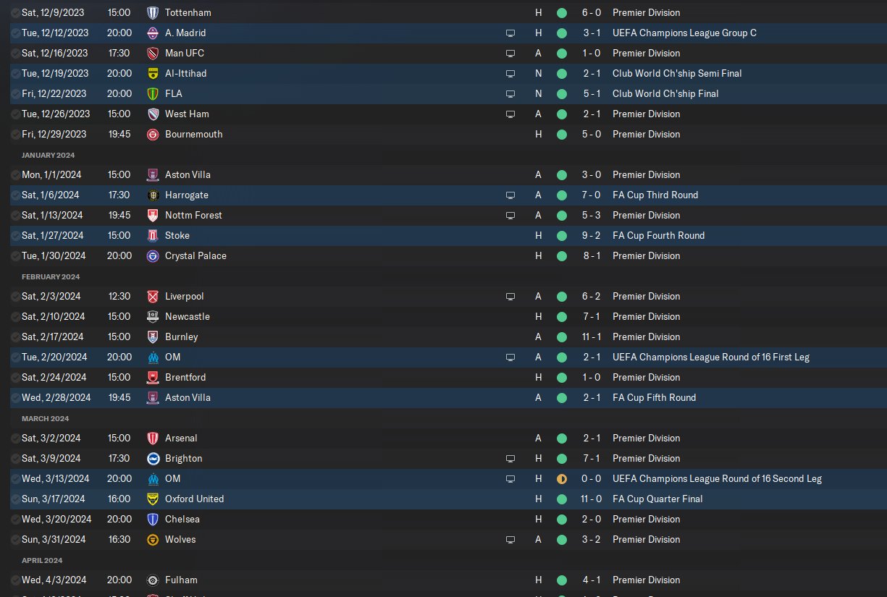Click the TV broadcast icon on the A. Madrid row

[x=510, y=33]
